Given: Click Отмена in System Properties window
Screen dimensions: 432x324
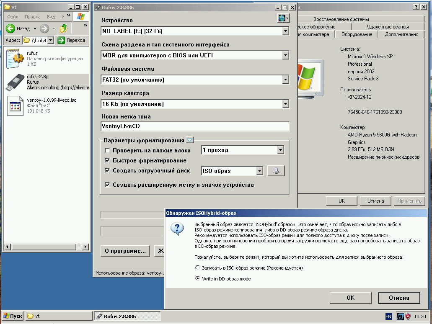Looking at the screenshot, I should (x=375, y=201).
